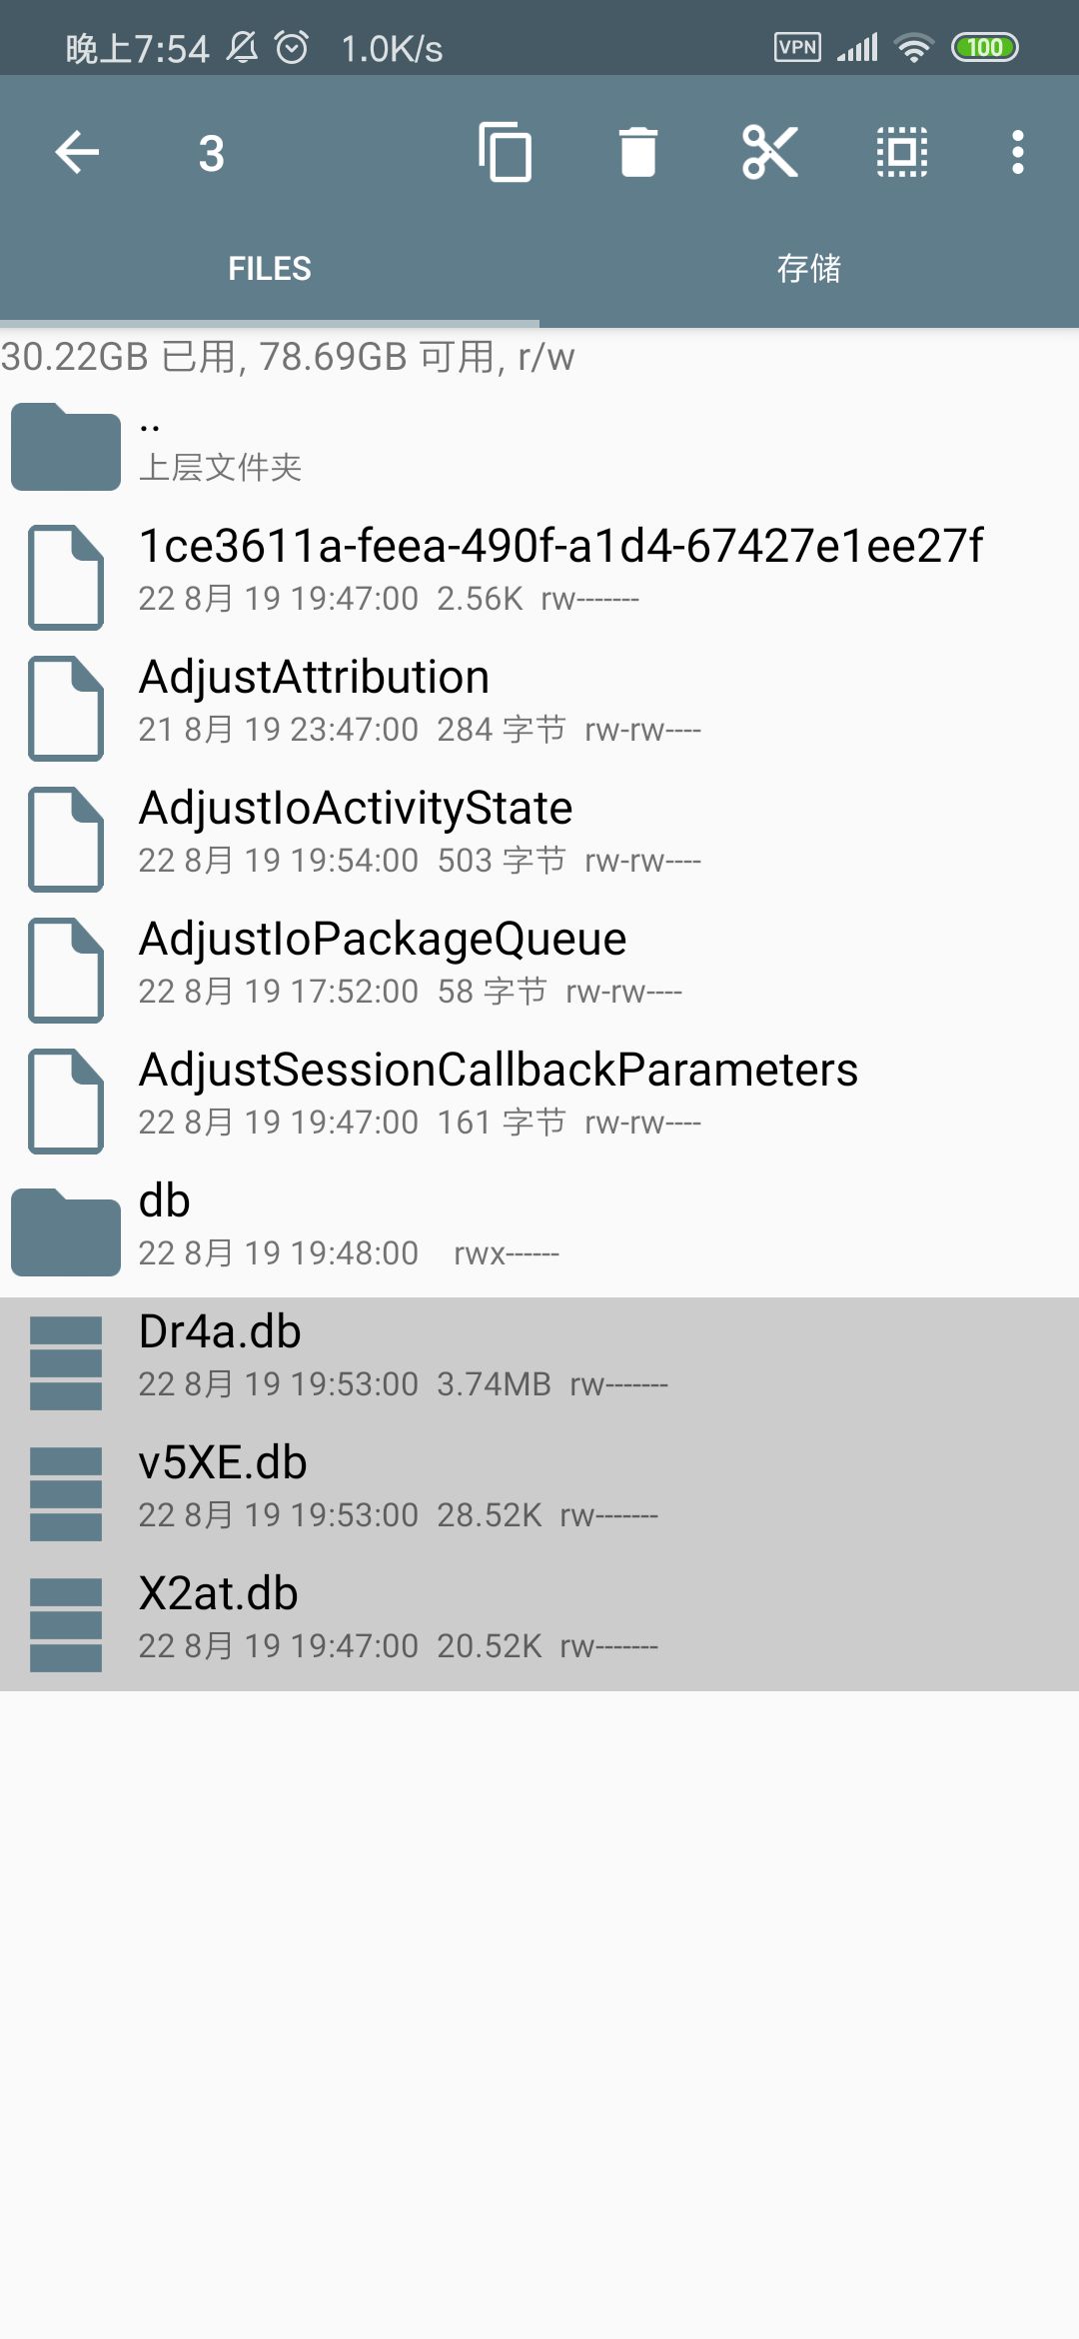Delete selected files with trash icon
Image resolution: width=1079 pixels, height=2339 pixels.
click(637, 153)
